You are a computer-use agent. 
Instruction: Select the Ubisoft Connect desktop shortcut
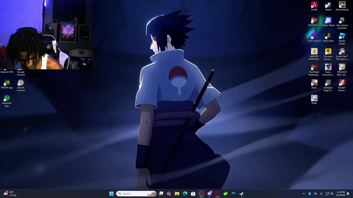21,86
